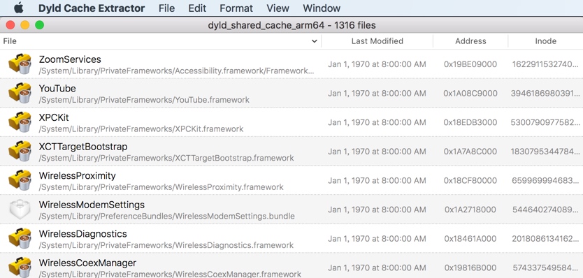Click the Accessibility.framework path under ZoomServices
The height and width of the screenshot is (278, 583).
pos(177,71)
